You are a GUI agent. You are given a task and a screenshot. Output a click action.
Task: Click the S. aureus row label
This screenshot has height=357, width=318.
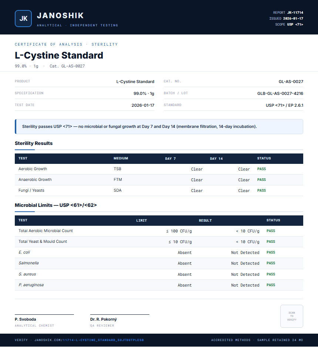[x=27, y=274]
